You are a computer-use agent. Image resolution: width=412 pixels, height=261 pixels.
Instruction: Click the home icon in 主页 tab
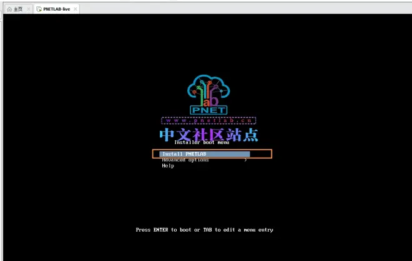10,9
